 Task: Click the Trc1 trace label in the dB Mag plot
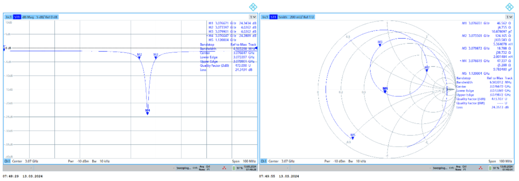(x=8, y=17)
